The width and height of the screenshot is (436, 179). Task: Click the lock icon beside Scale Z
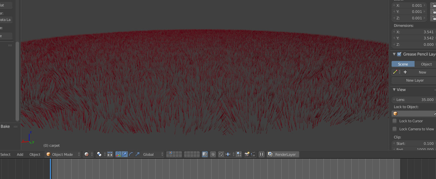coord(433,18)
